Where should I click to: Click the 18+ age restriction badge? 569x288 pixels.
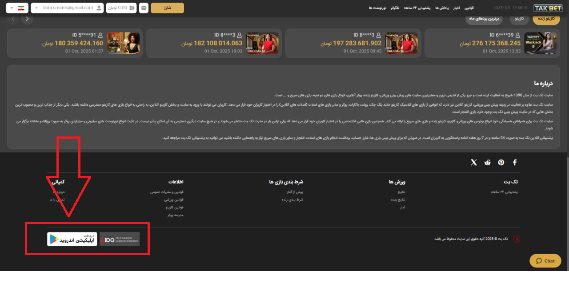[517, 239]
